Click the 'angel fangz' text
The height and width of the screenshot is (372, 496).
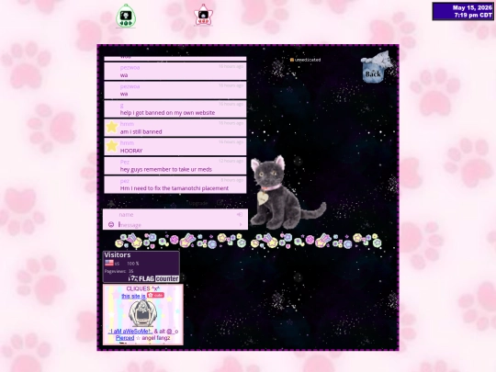156,338
